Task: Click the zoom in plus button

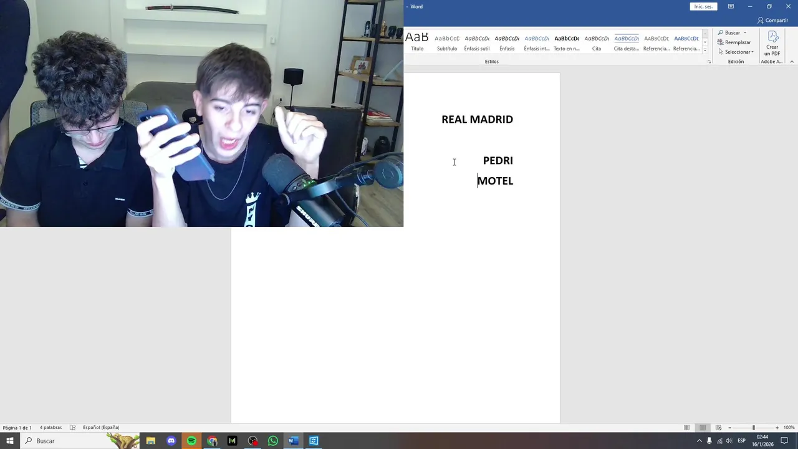Action: 777,428
